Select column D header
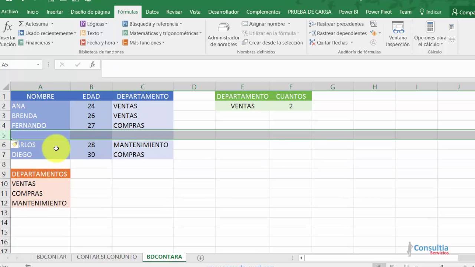The height and width of the screenshot is (267, 475). (x=194, y=87)
